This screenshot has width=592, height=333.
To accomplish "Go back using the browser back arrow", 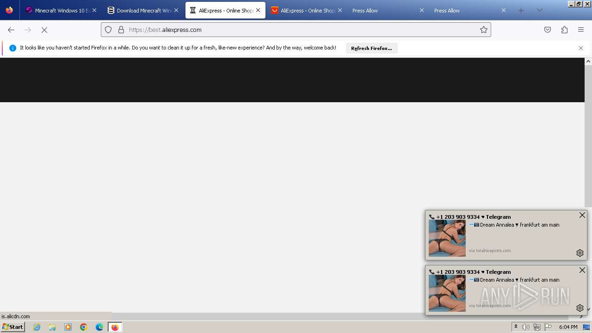I will 11,30.
